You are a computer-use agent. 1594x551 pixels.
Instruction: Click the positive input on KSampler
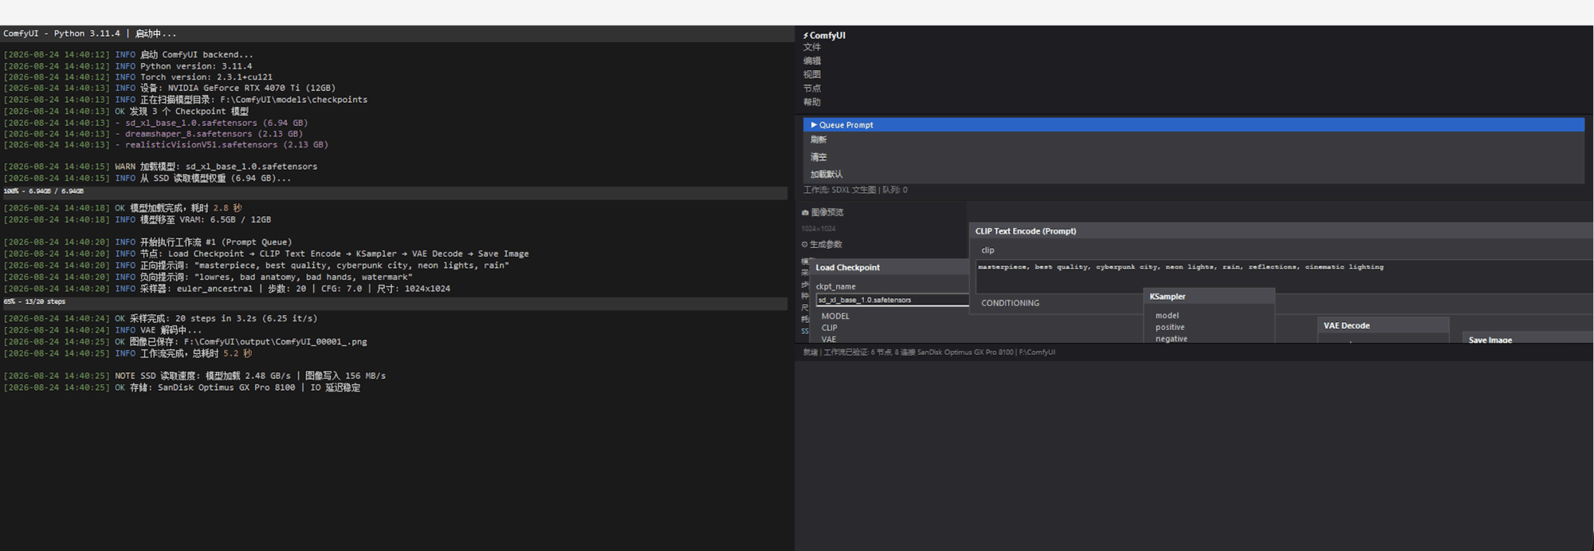(x=1169, y=327)
